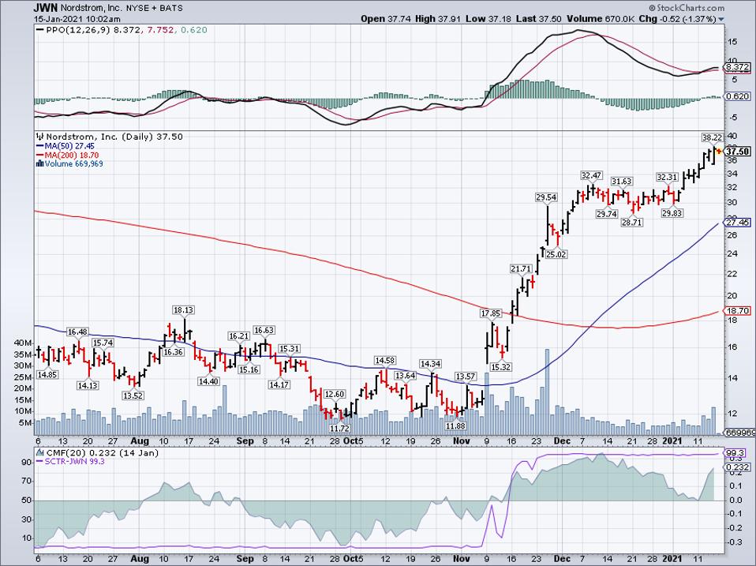Click the 14.58 October peak label

point(385,361)
